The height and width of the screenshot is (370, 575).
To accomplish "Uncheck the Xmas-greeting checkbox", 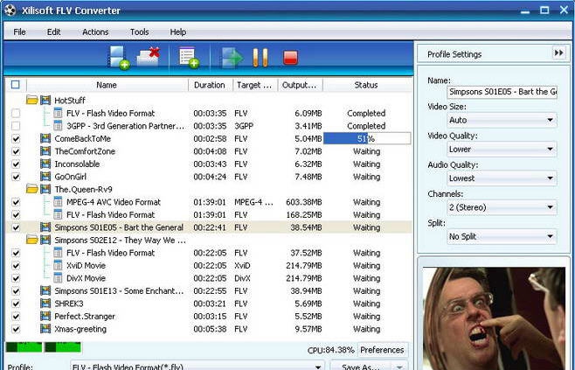I will 16,329.
